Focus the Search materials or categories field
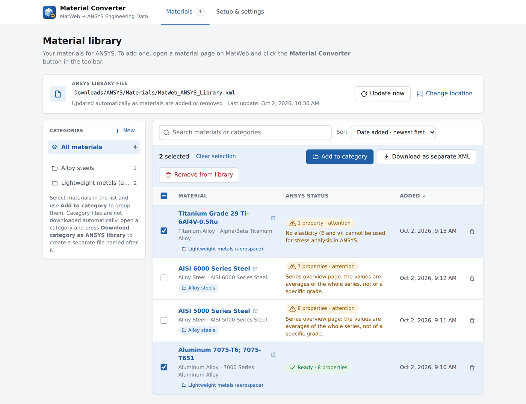The width and height of the screenshot is (526, 404). click(x=245, y=133)
